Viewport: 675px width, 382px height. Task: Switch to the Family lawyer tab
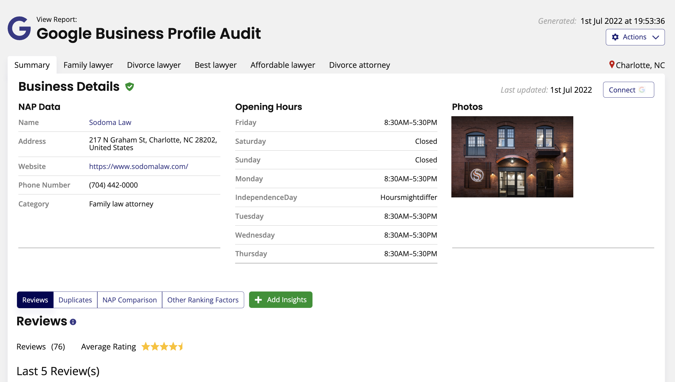pos(88,65)
